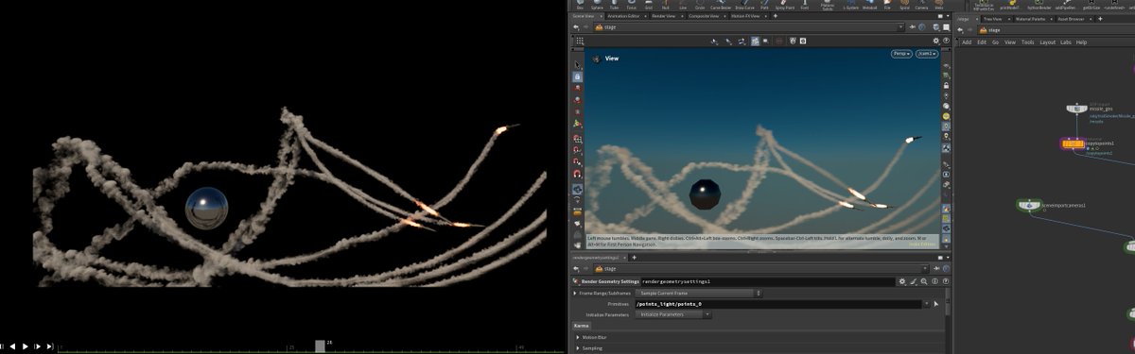This screenshot has height=354, width=1135.
Task: Click the Primitives selection arrow button
Action: point(935,304)
